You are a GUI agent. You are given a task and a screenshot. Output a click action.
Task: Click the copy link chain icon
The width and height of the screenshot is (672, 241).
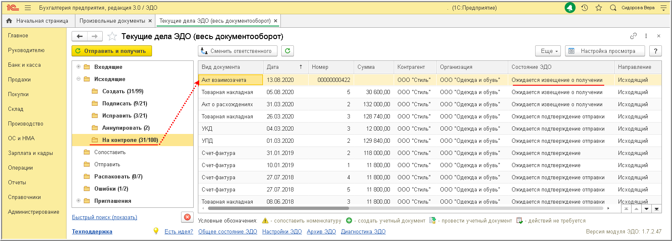click(x=633, y=36)
